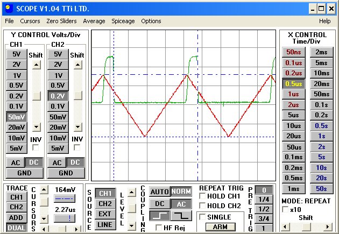Choose EXT trigger source
Screen dimensions: 339x234
point(105,214)
